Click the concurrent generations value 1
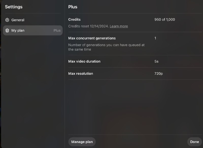 [155, 38]
